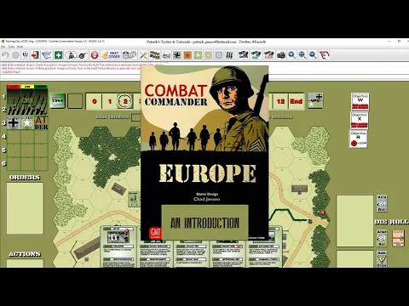Click the camera with green arrow icon

(256, 55)
